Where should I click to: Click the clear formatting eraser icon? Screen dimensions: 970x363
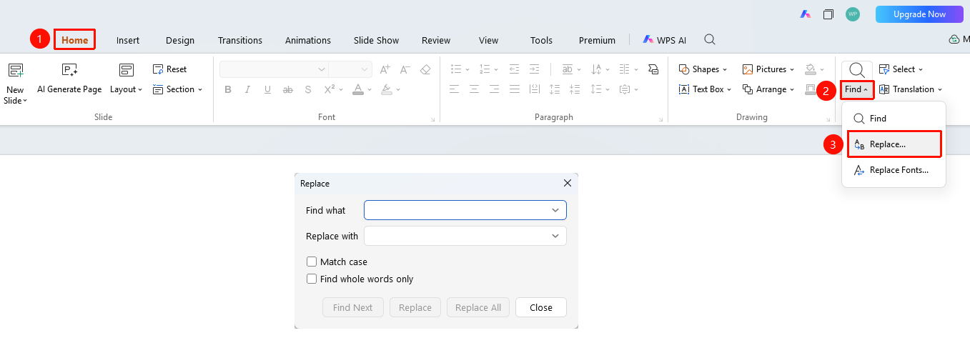point(425,69)
